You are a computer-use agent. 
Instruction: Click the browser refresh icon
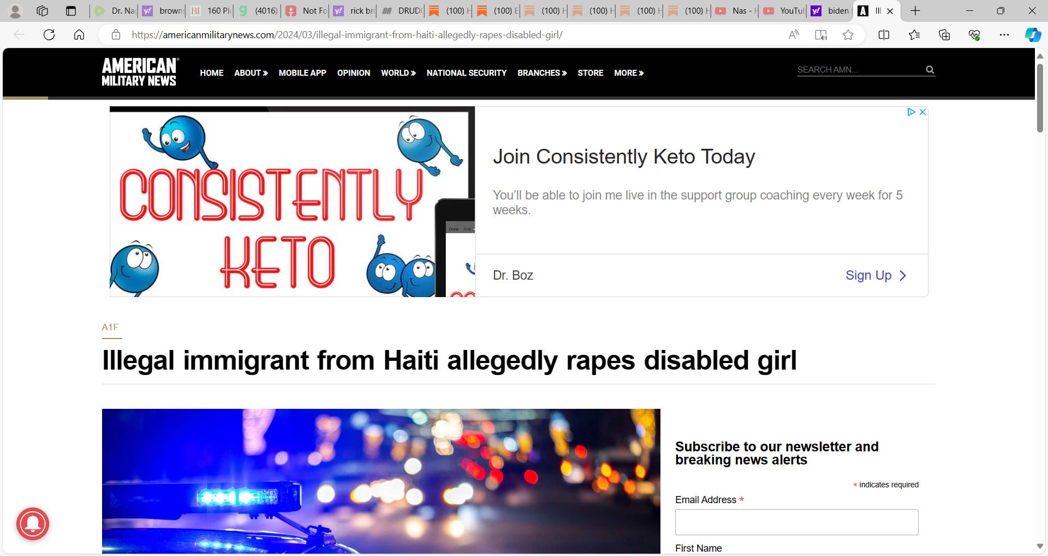pyautogui.click(x=49, y=35)
